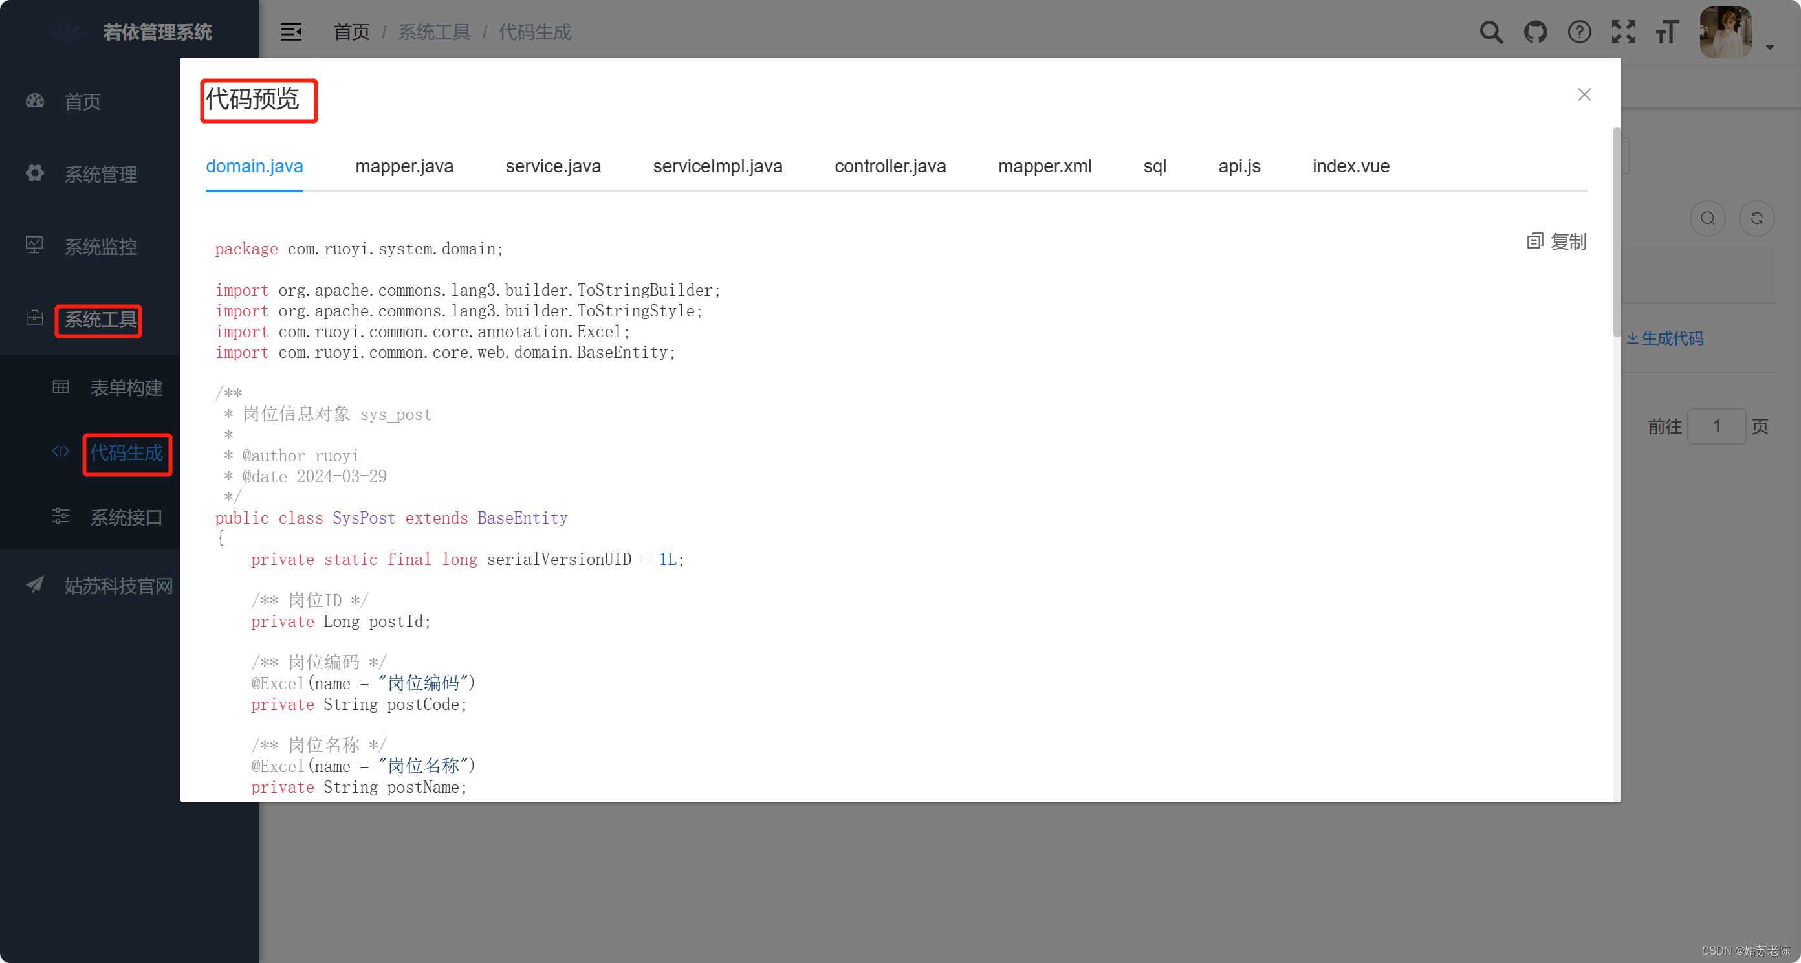The image size is (1801, 963).
Task: Click the paper plane icon beside 姑苏科技官网
Action: pyautogui.click(x=35, y=584)
